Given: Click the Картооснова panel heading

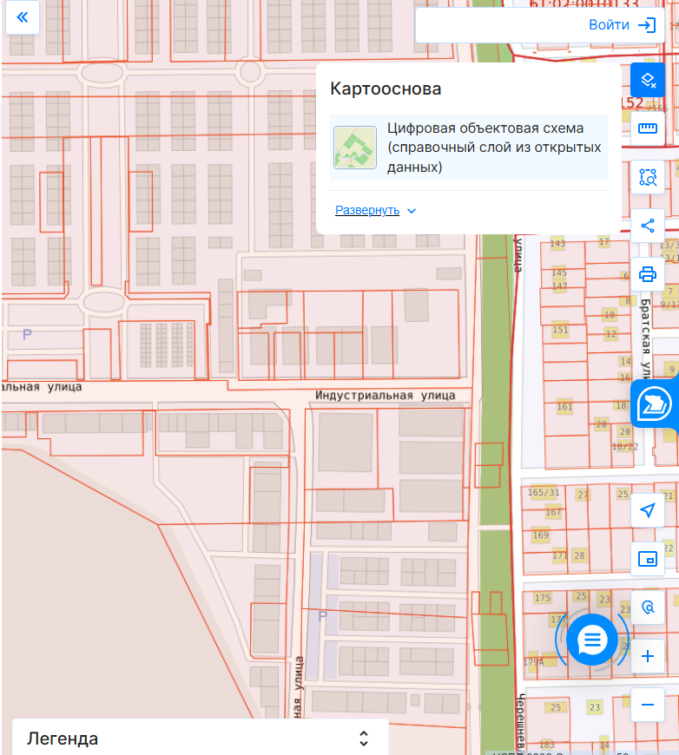Looking at the screenshot, I should [386, 89].
